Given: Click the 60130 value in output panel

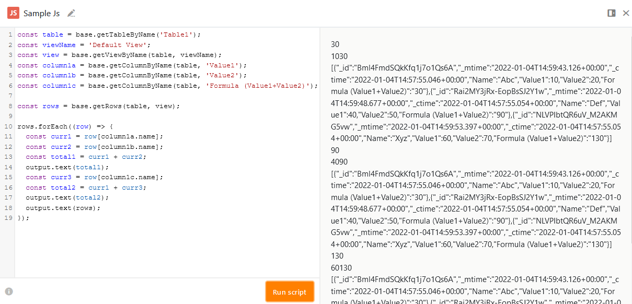Looking at the screenshot, I should 341,268.
